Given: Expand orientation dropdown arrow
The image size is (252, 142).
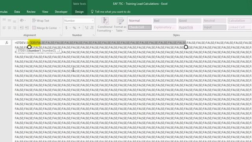Looking at the screenshot, I should pyautogui.click(x=25, y=21).
